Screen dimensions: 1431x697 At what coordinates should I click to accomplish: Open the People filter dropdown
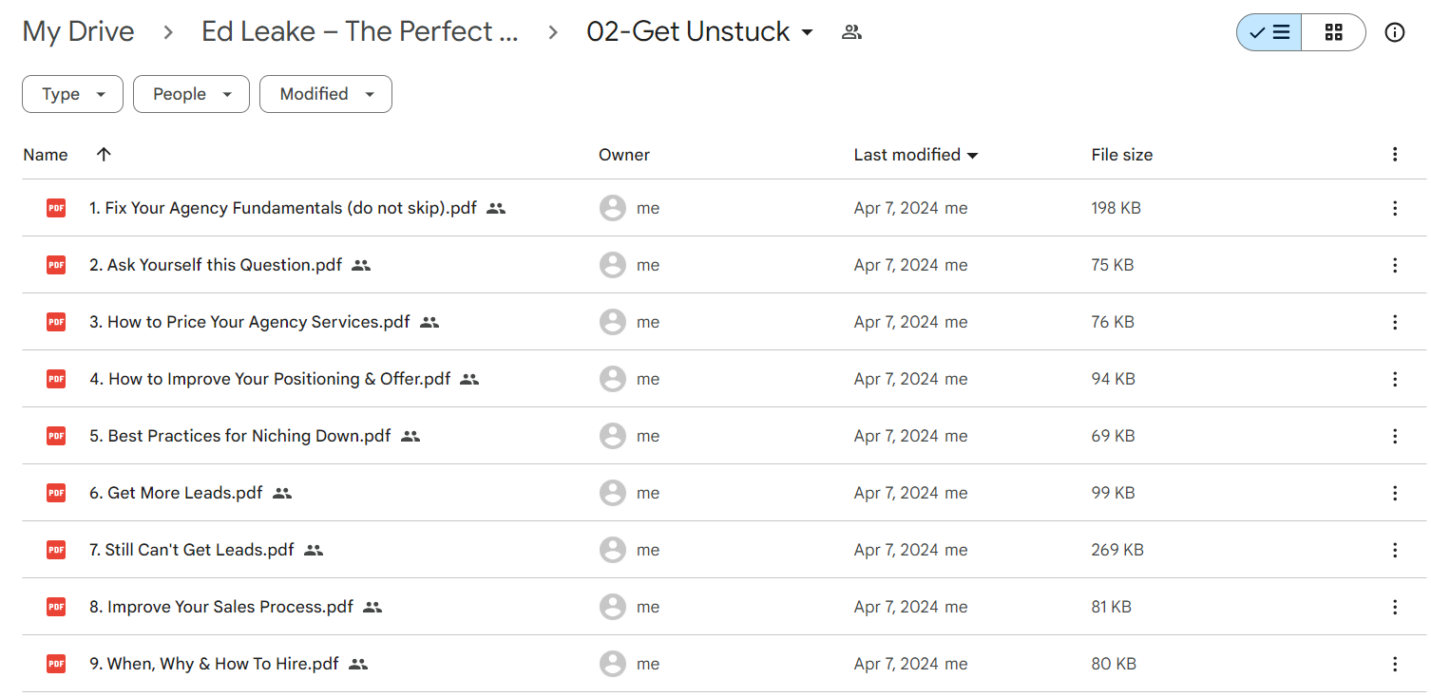point(191,94)
